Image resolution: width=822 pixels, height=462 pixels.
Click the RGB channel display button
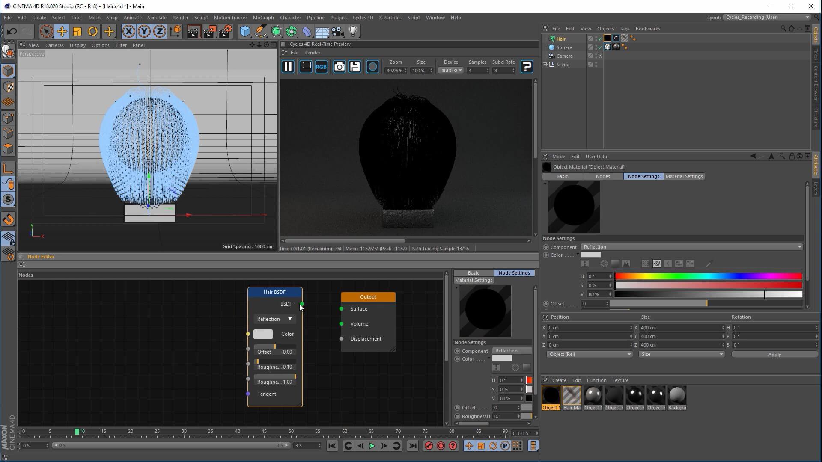pos(321,67)
